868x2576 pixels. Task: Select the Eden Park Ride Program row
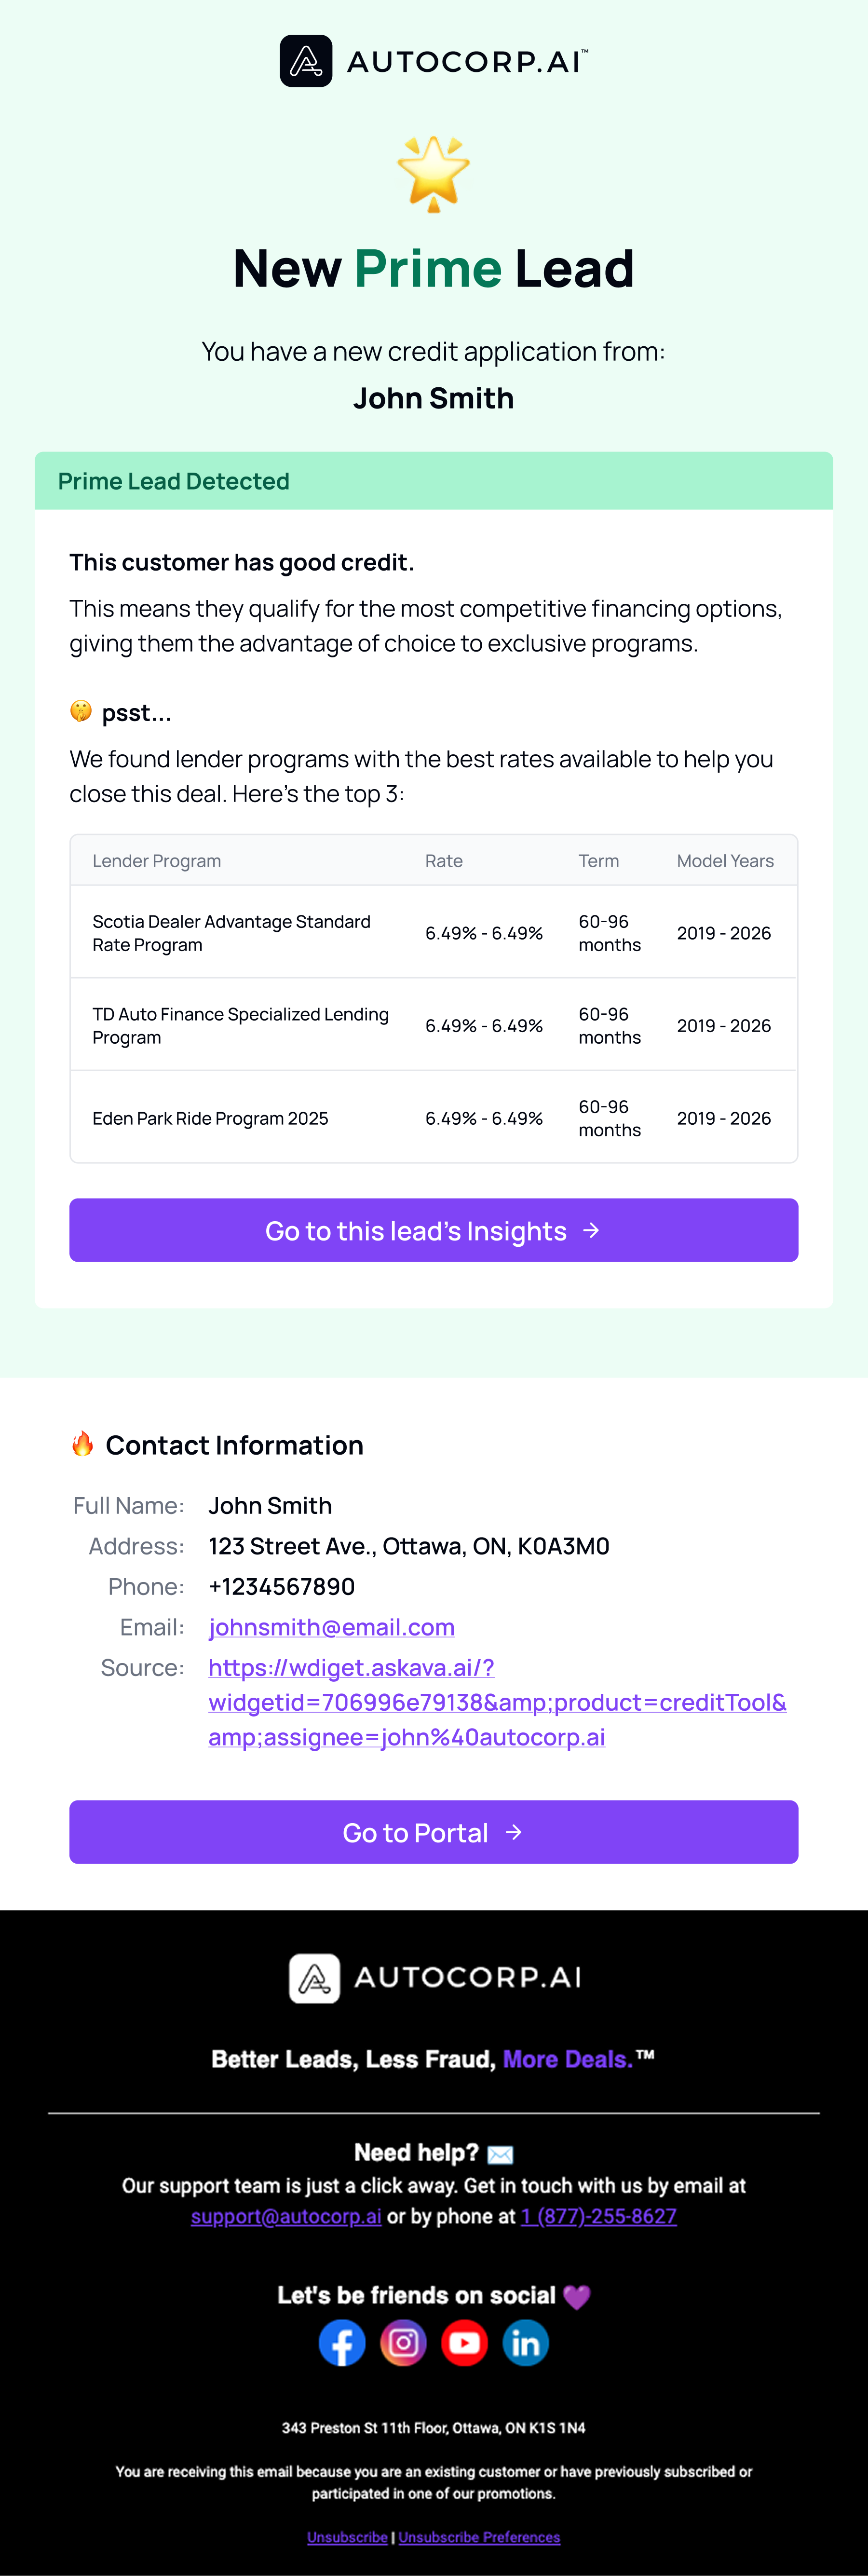[x=434, y=1117]
